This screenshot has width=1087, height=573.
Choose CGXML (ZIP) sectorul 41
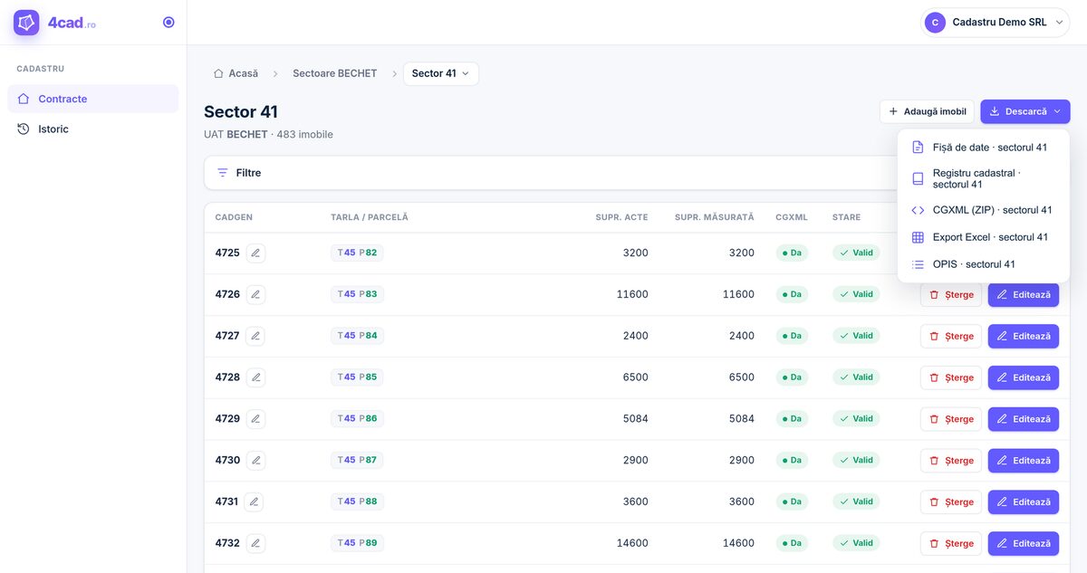(x=983, y=210)
